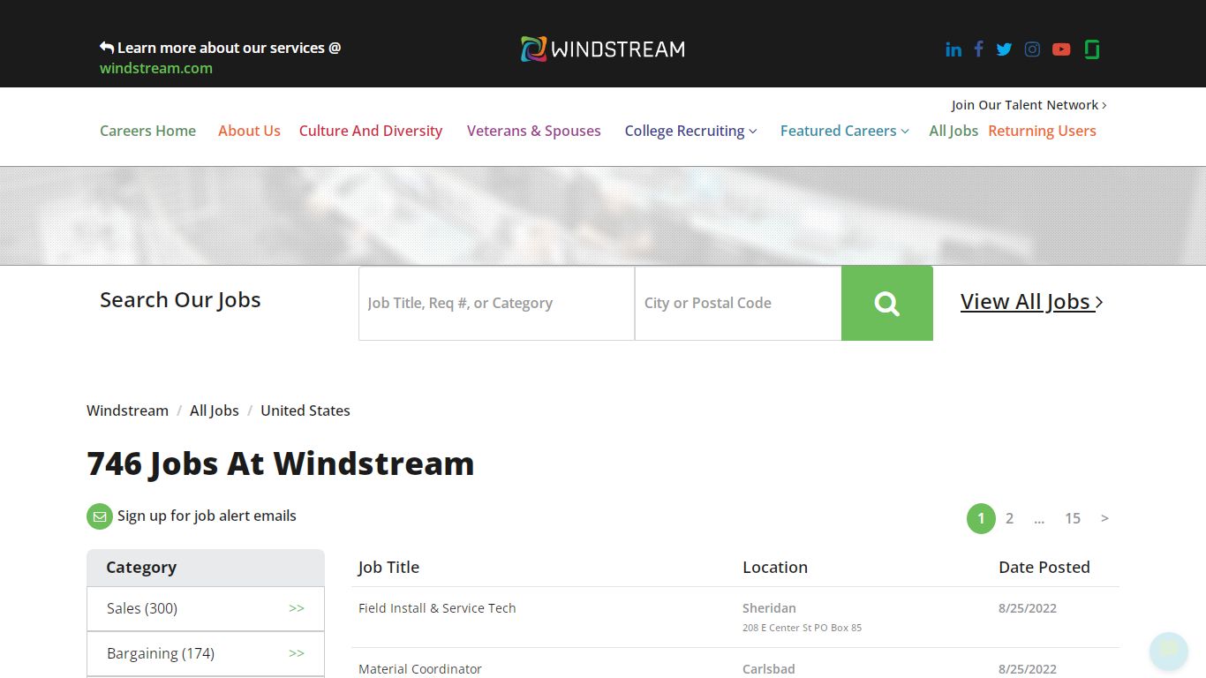Click All Jobs in breadcrumb
1206x678 pixels.
tap(215, 411)
